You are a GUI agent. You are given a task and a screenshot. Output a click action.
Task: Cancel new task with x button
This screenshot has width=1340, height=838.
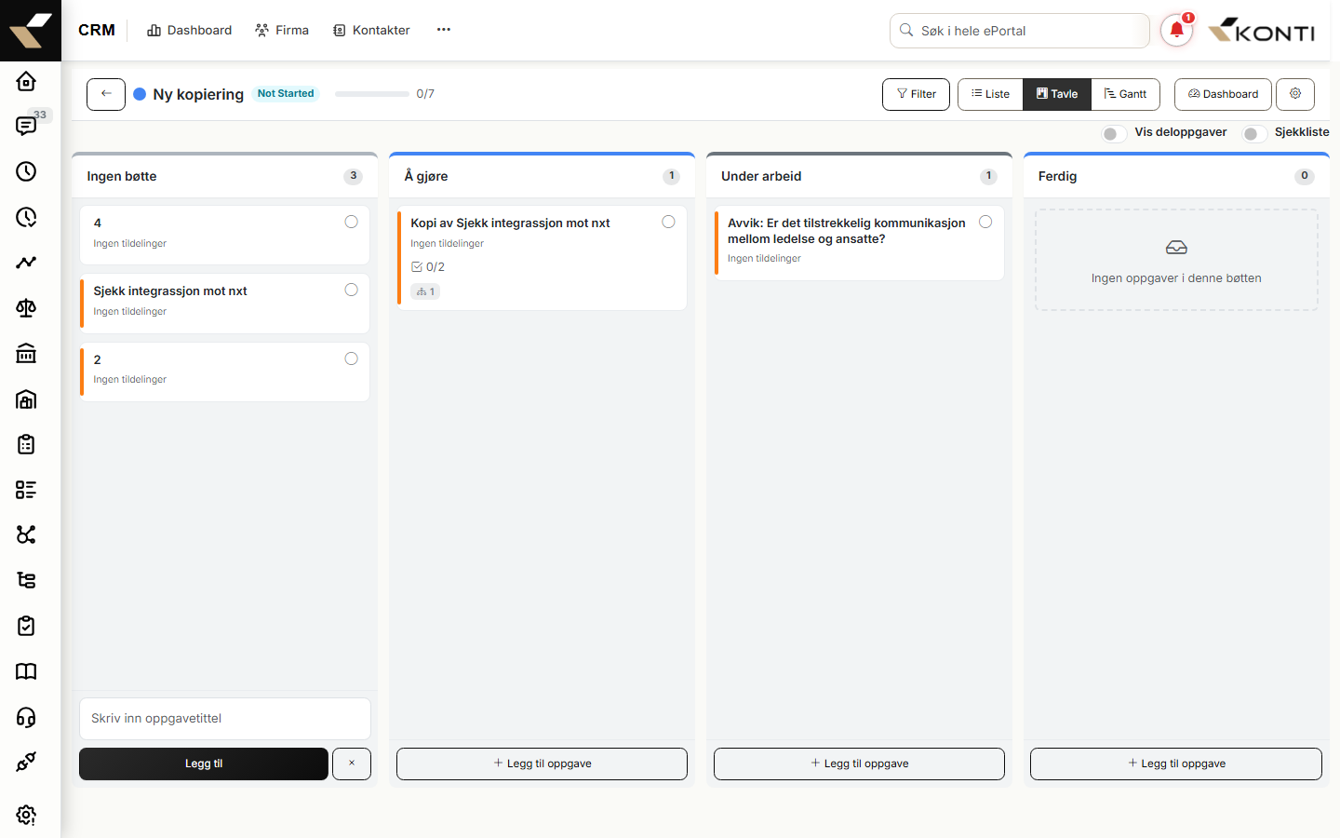point(352,764)
